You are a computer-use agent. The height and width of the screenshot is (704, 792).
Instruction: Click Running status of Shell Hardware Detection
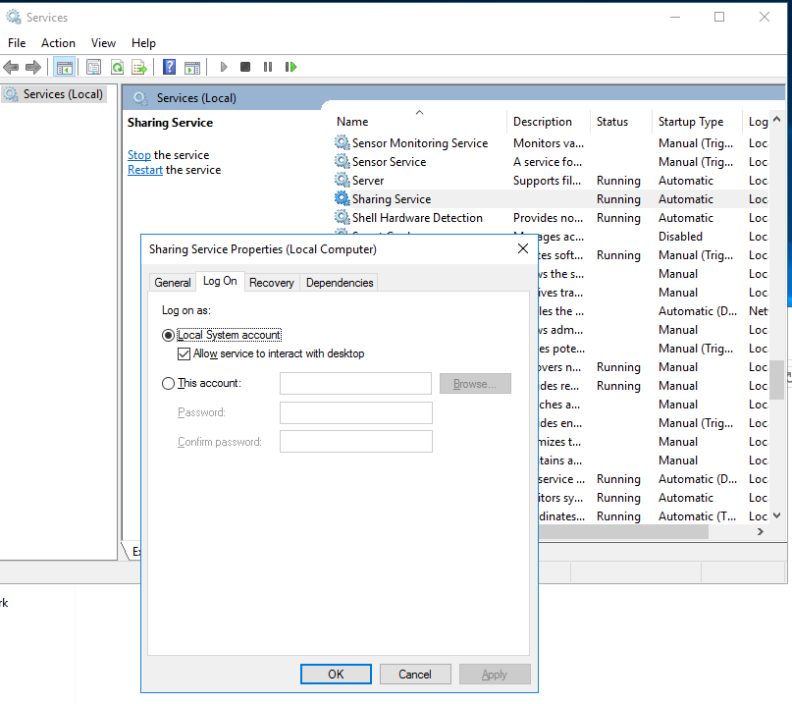pyautogui.click(x=618, y=218)
